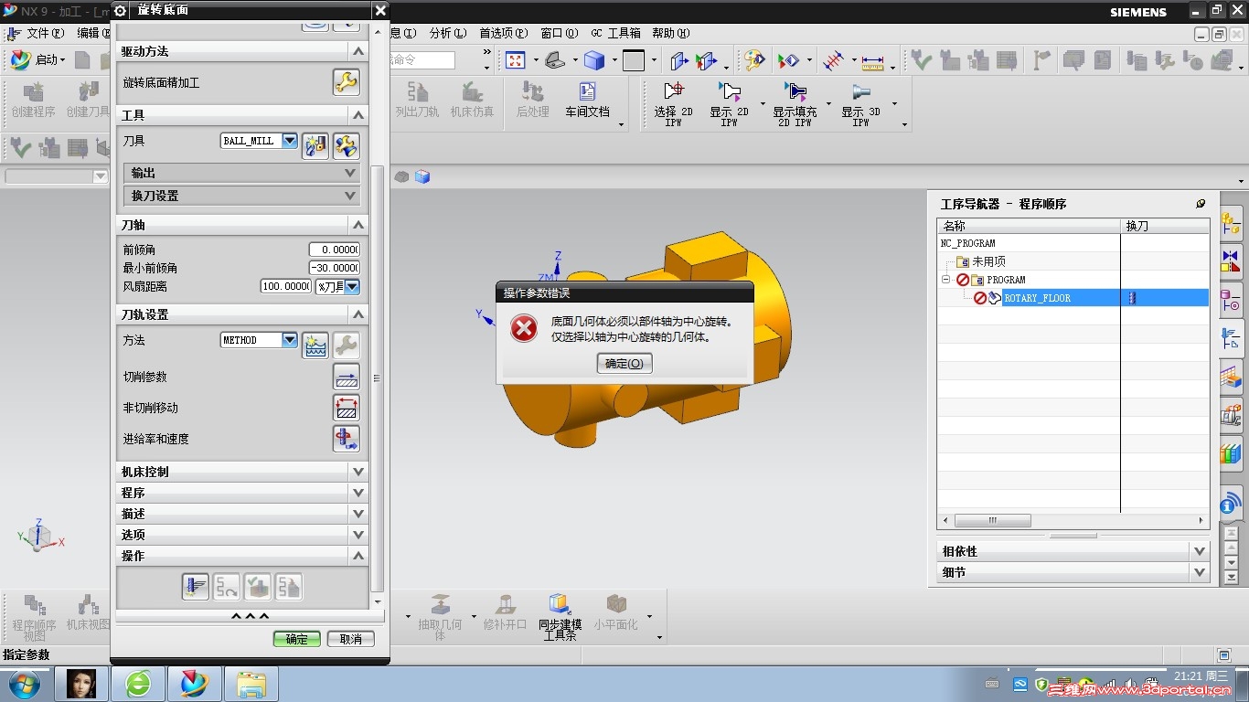
Task: Collapse dialog with the triple-chevron bar
Action: click(250, 617)
